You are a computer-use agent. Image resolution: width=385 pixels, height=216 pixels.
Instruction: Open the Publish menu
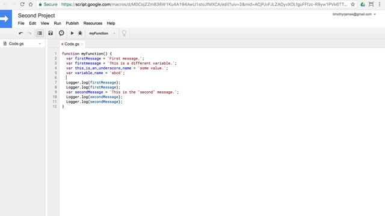(72, 23)
